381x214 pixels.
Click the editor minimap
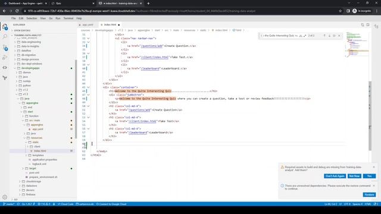click(x=357, y=45)
